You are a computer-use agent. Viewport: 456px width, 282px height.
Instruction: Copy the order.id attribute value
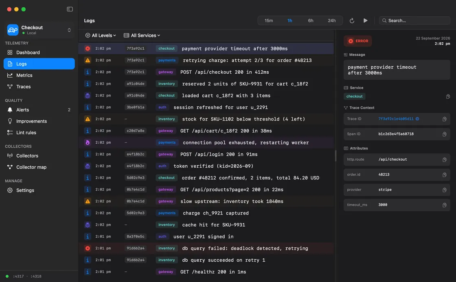(444, 175)
